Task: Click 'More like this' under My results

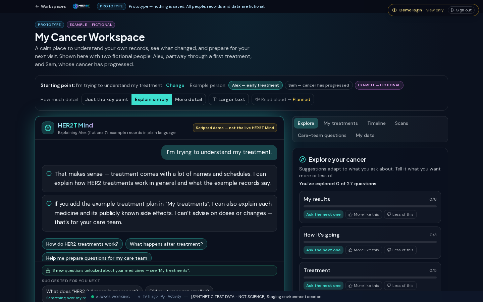Action: pos(364,214)
